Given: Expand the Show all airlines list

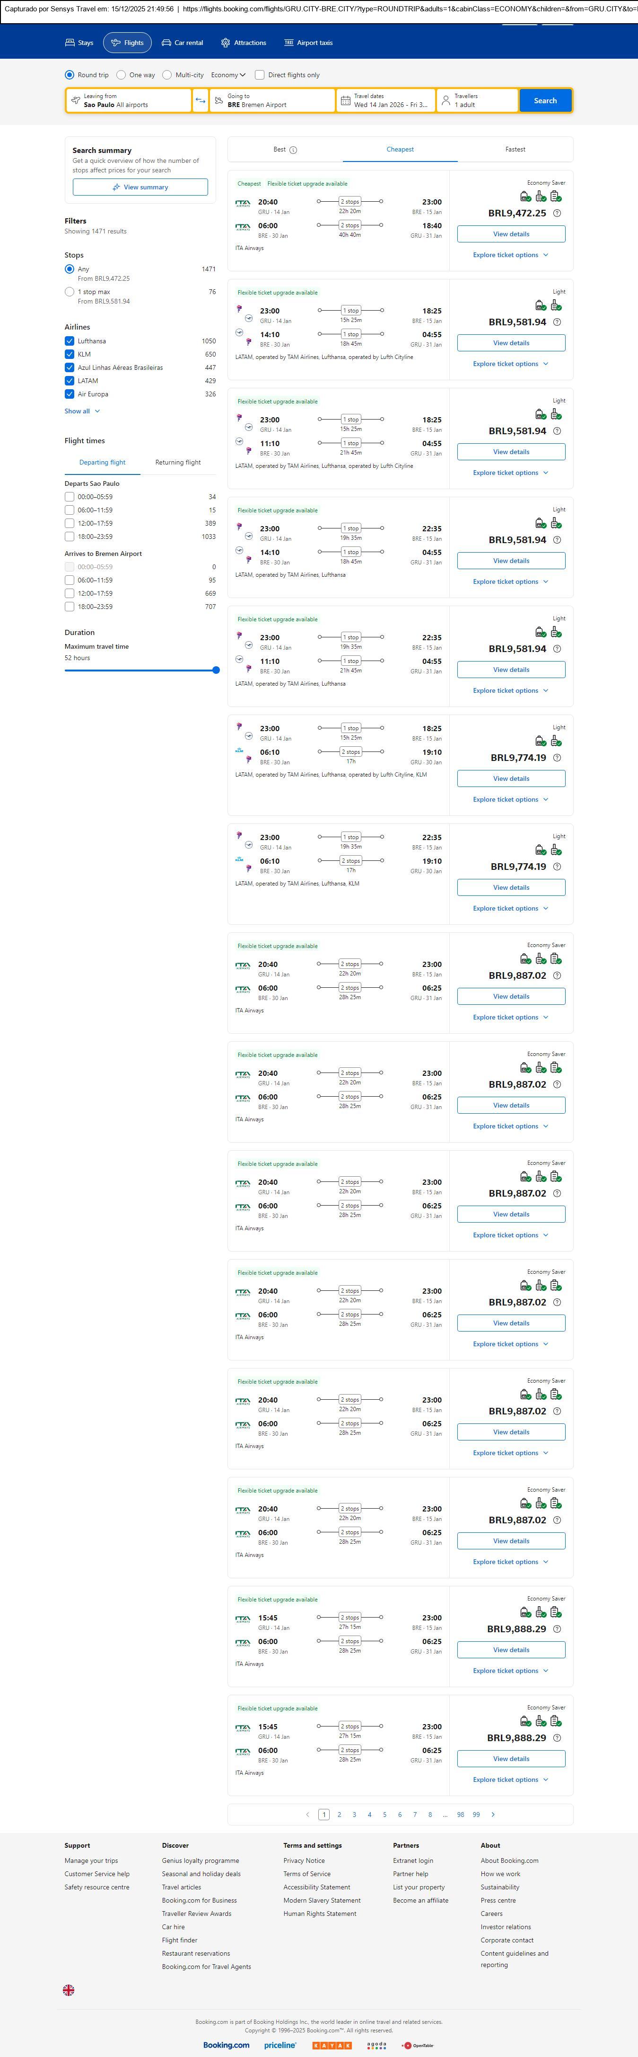Looking at the screenshot, I should (82, 411).
